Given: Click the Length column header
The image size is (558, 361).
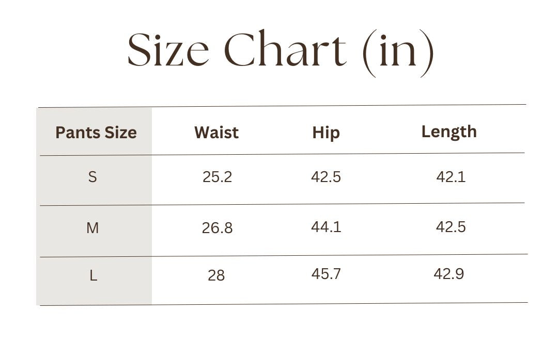Looking at the screenshot, I should click(x=449, y=132).
